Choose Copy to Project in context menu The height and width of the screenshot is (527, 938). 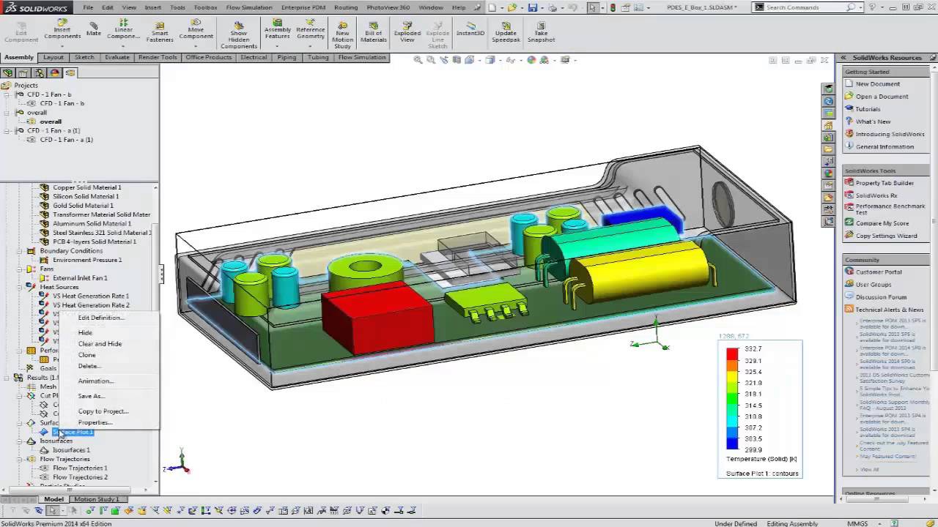pyautogui.click(x=103, y=411)
